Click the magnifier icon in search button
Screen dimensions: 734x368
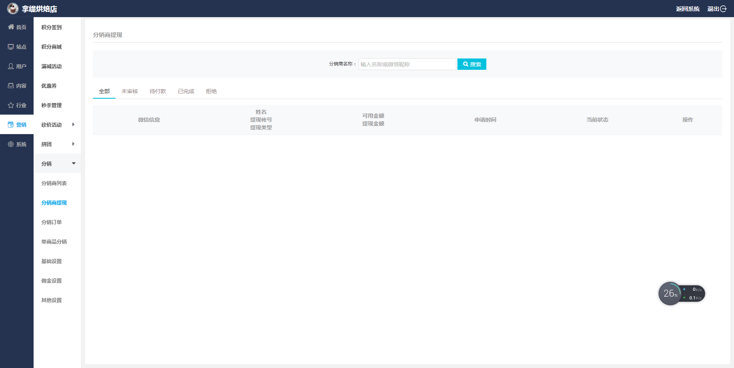(466, 64)
